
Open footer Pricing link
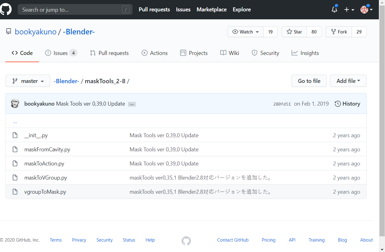(269, 240)
